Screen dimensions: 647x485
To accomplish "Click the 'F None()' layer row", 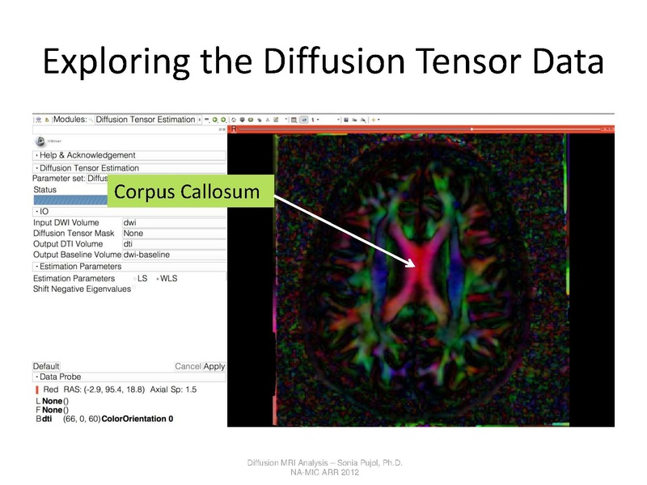I will (53, 410).
